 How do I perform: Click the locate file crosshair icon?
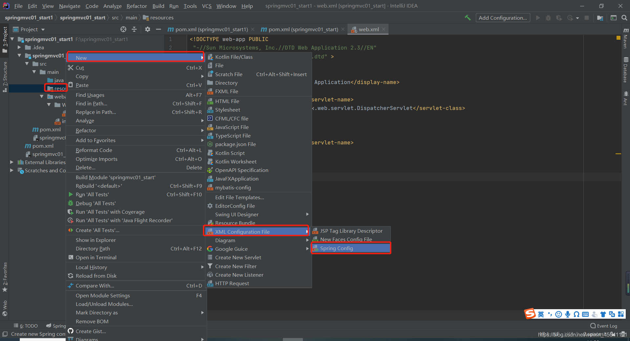pos(123,29)
